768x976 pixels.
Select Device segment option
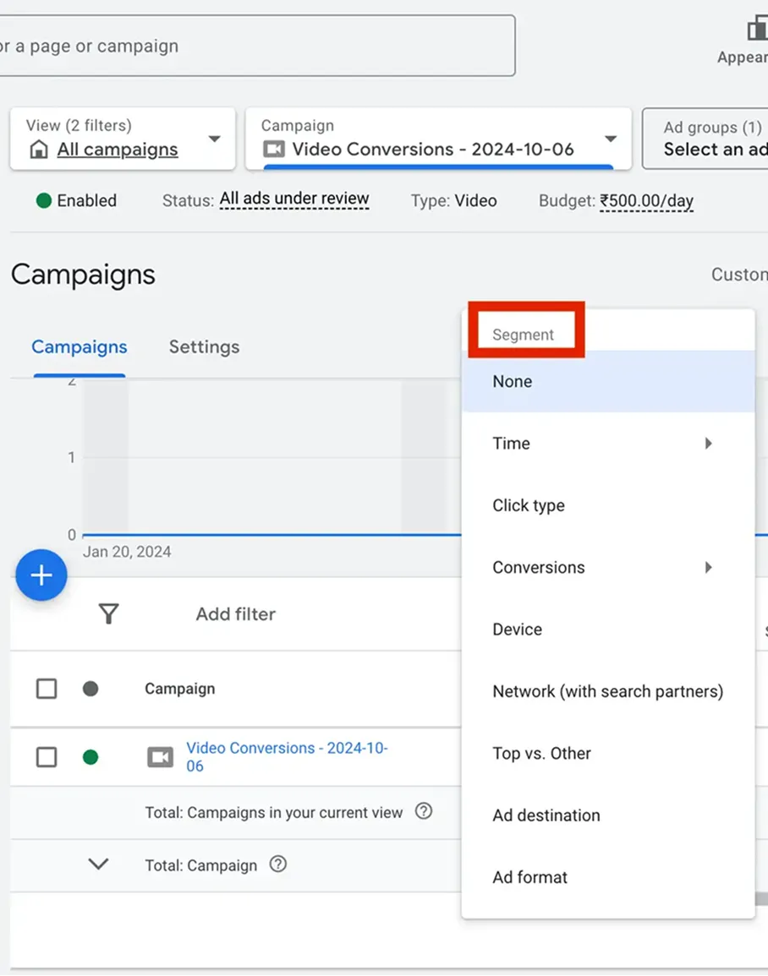pos(608,629)
